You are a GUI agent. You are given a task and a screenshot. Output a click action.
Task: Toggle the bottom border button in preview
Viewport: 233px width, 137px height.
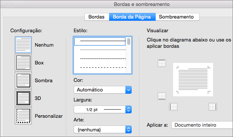tap(162, 96)
